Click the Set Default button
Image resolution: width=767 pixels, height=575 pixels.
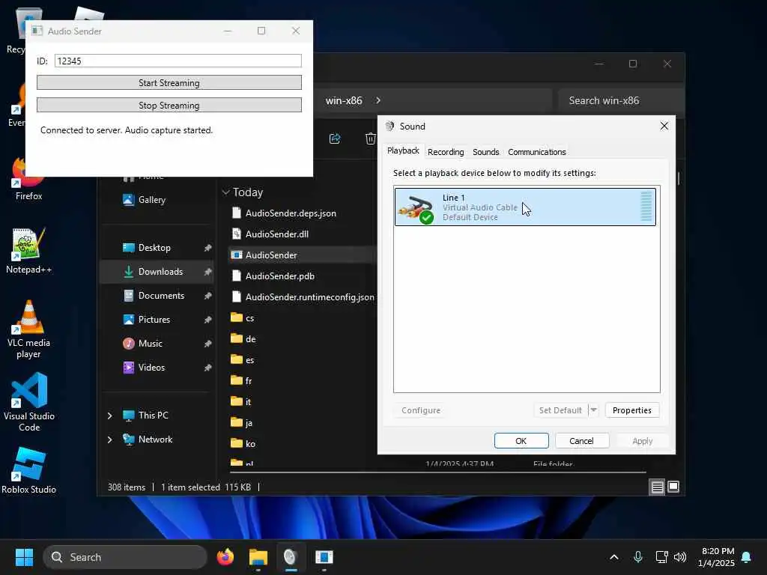pyautogui.click(x=560, y=410)
